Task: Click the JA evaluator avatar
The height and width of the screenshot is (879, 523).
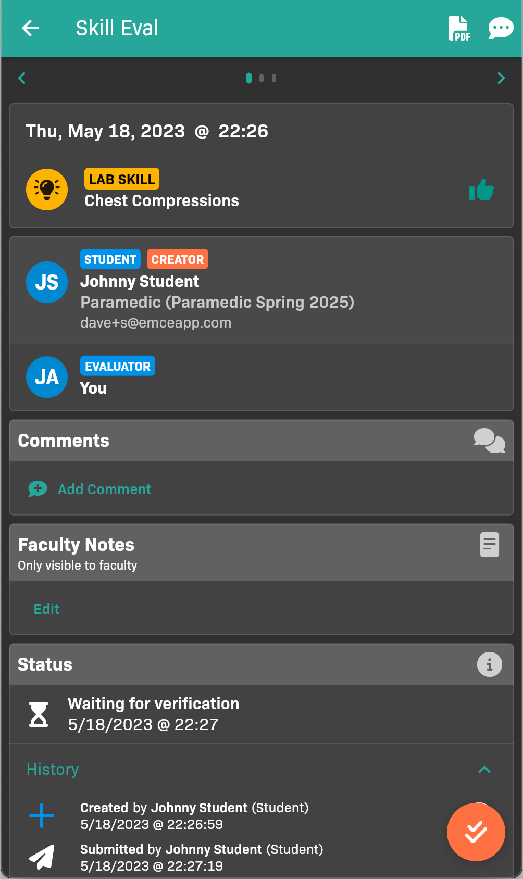Action: click(x=47, y=377)
